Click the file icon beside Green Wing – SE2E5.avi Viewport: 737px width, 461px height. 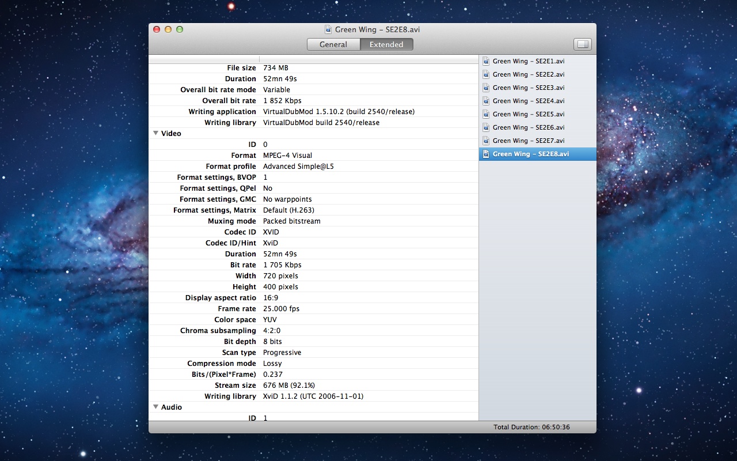click(485, 114)
